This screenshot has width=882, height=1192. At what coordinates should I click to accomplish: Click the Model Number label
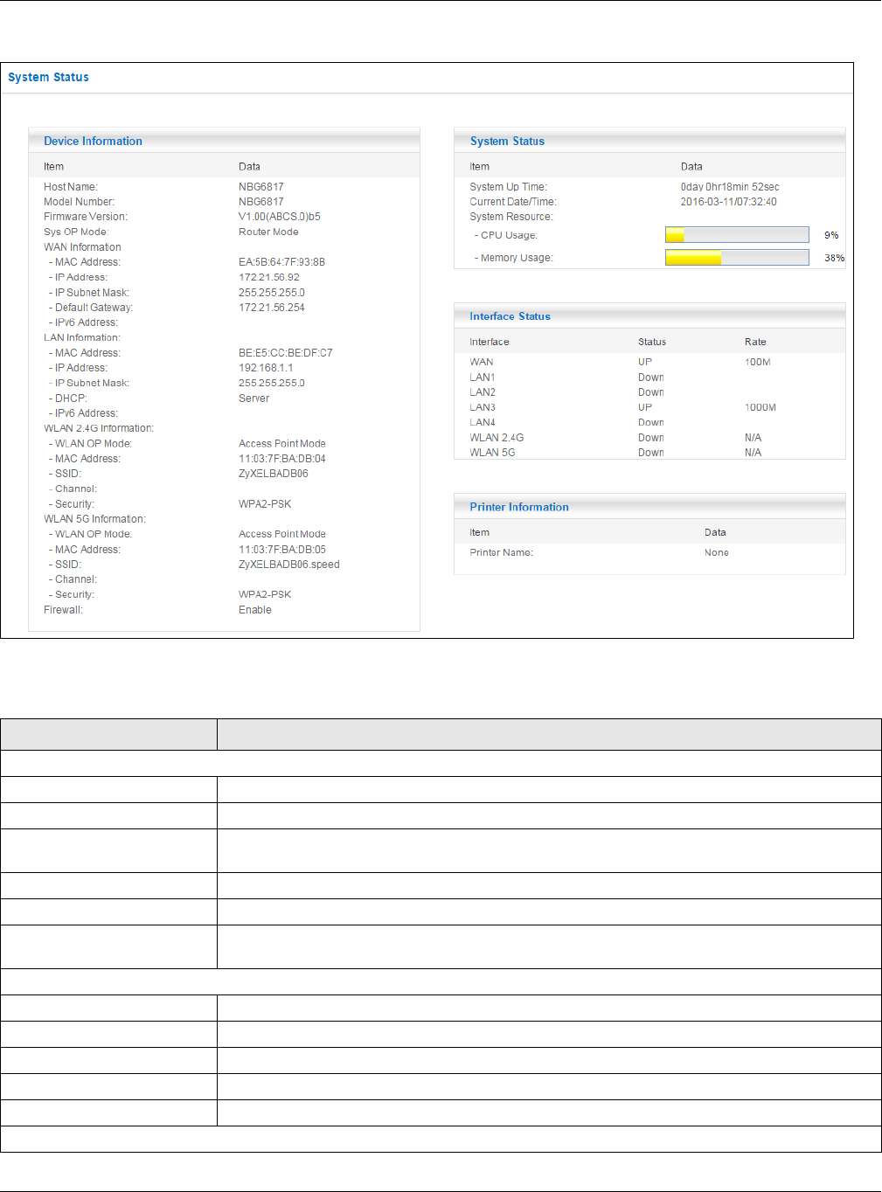click(80, 202)
